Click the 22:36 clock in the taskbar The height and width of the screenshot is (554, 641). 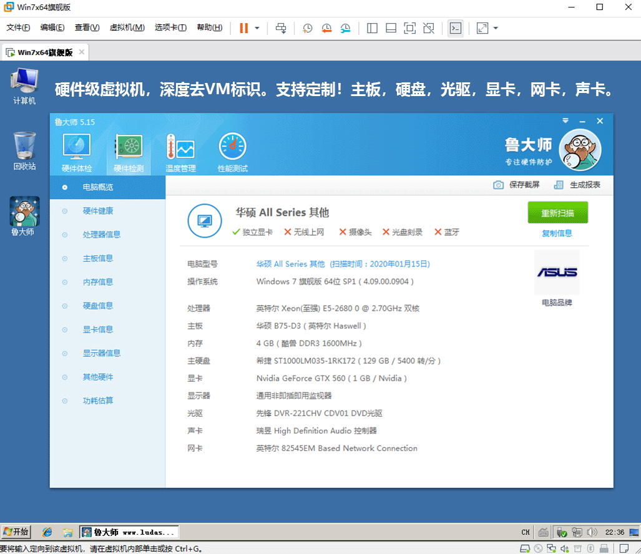[x=614, y=532]
